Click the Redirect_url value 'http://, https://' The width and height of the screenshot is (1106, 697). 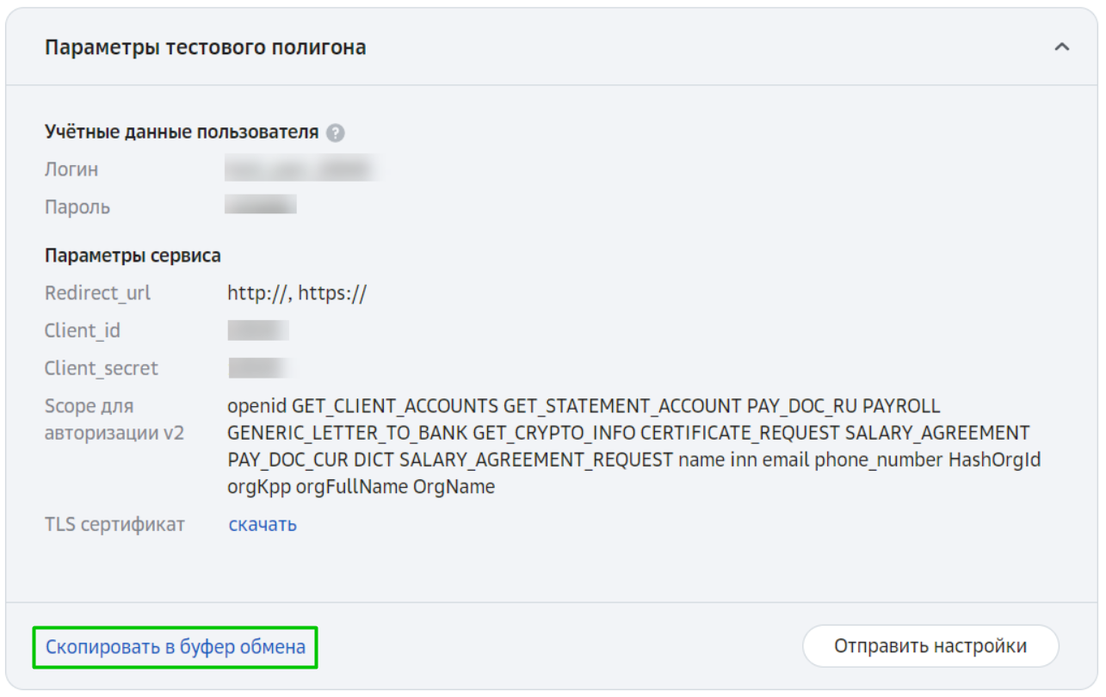[297, 293]
